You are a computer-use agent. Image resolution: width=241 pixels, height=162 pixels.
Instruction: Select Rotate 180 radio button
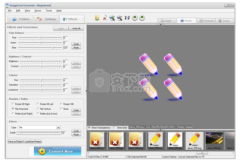click(x=61, y=104)
